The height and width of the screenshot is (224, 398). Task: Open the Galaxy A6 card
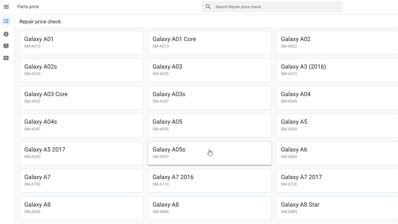click(337, 153)
